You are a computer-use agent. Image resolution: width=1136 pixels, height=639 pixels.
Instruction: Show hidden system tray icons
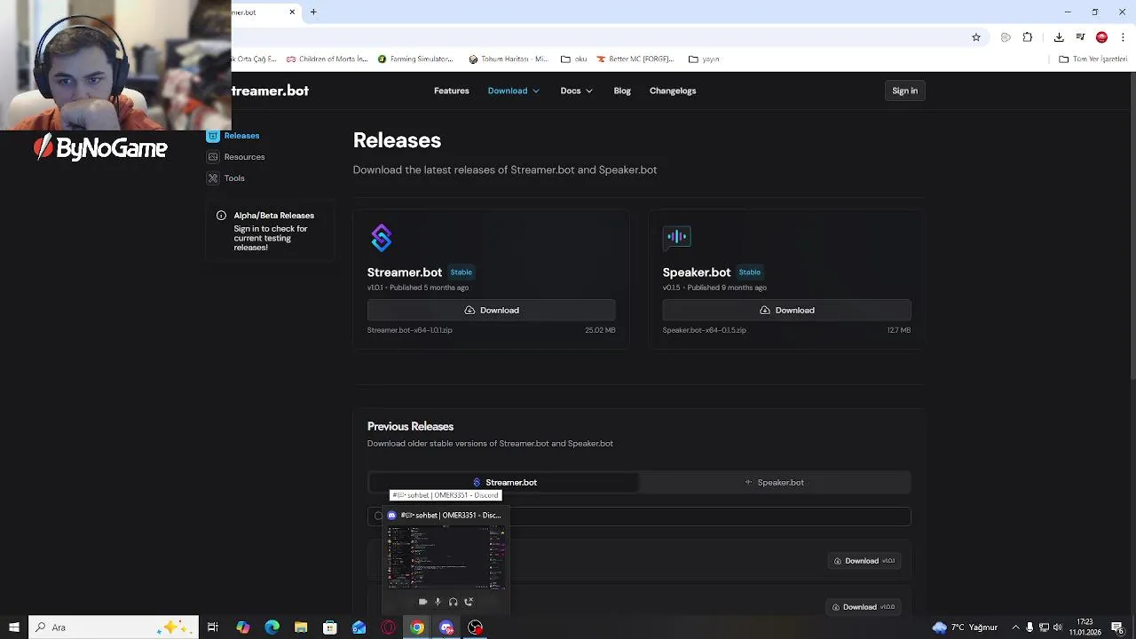pyautogui.click(x=1015, y=627)
